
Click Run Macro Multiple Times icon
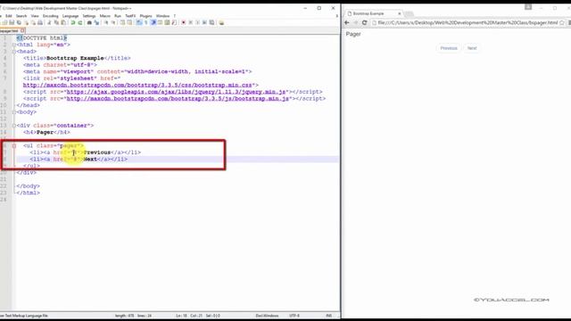(204, 22)
